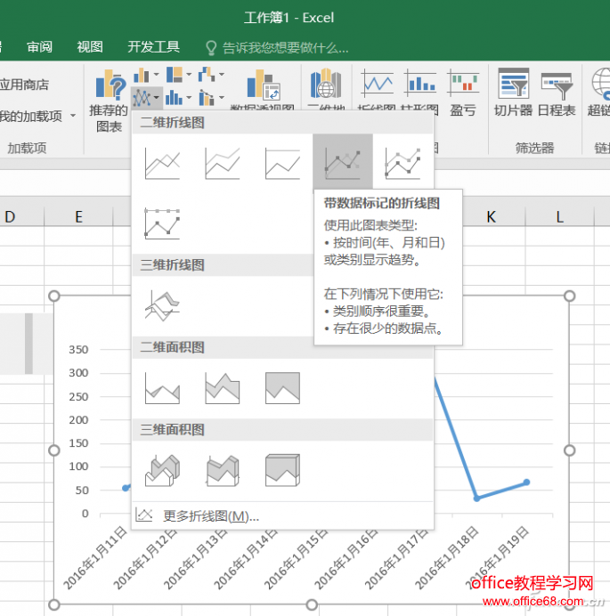Open the App Store (应用商店) add-ins
This screenshot has width=610, height=616.
tap(24, 85)
